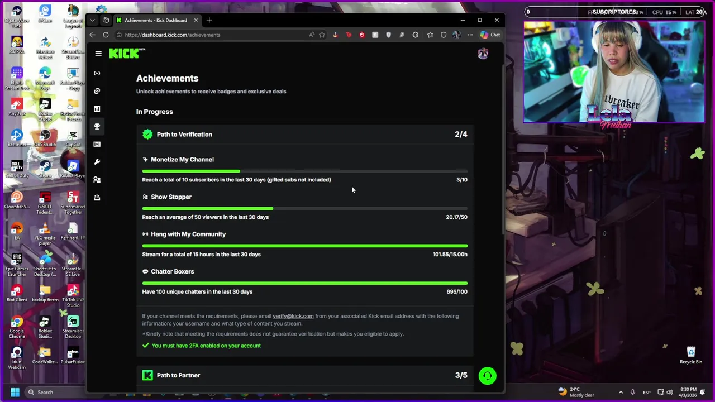Open Epic Games Launcher desktop icon
715x402 pixels.
(17, 264)
